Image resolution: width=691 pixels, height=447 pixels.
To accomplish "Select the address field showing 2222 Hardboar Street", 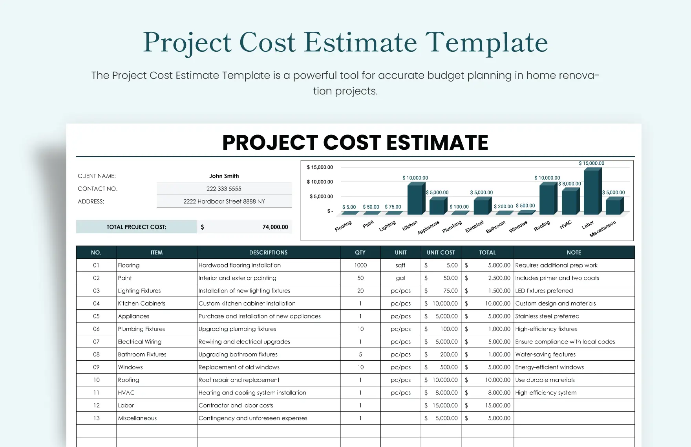I will point(224,201).
